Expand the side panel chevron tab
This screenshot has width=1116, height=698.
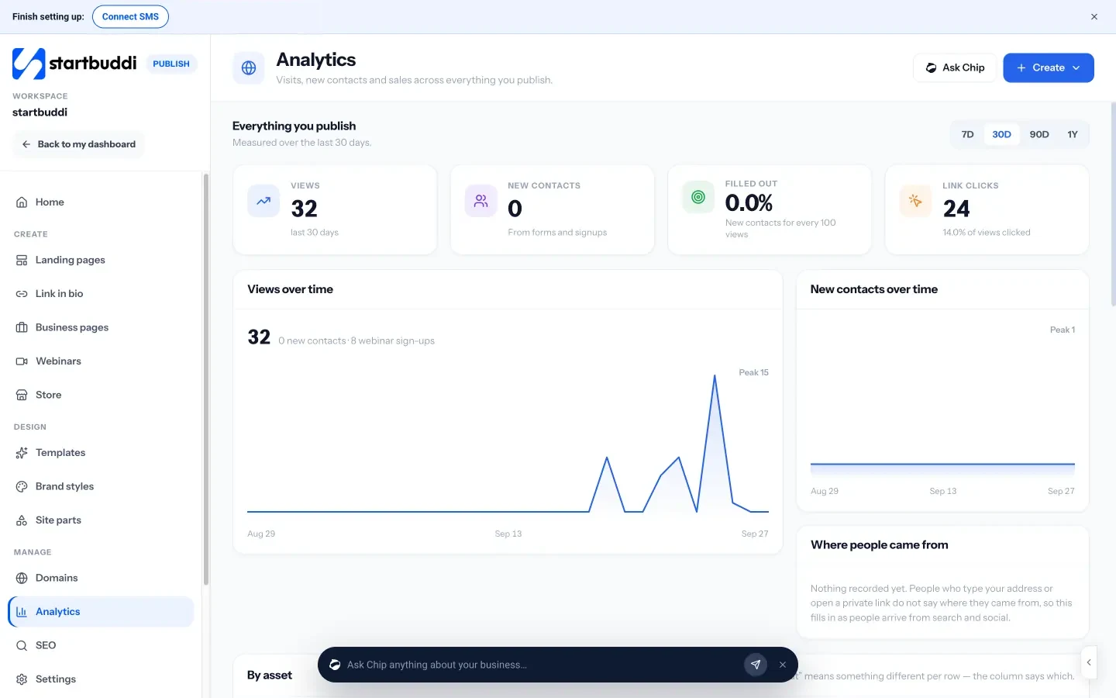(x=1089, y=662)
